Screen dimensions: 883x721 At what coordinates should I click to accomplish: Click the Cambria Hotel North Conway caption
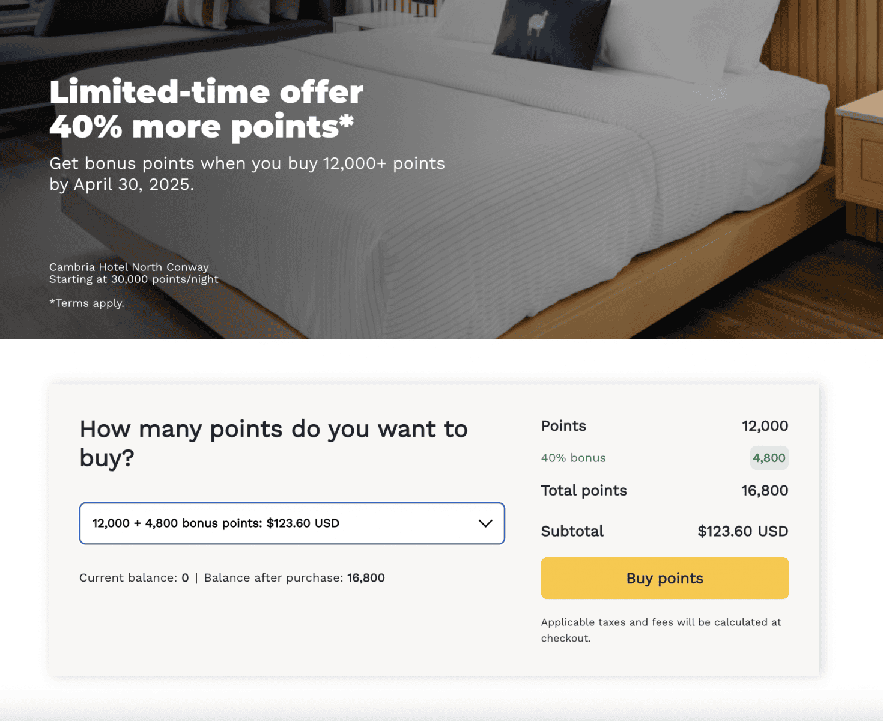click(x=129, y=267)
